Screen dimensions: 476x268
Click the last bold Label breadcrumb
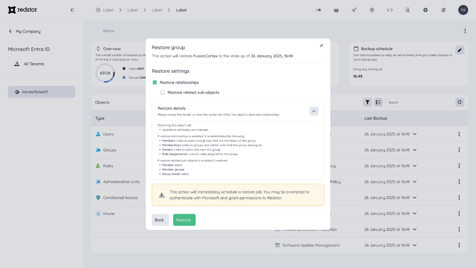point(181,10)
